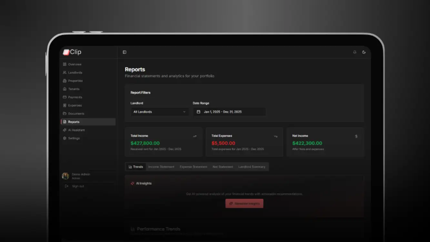430x242 pixels.
Task: Open Expenses via its sidebar icon
Action: pyautogui.click(x=65, y=105)
